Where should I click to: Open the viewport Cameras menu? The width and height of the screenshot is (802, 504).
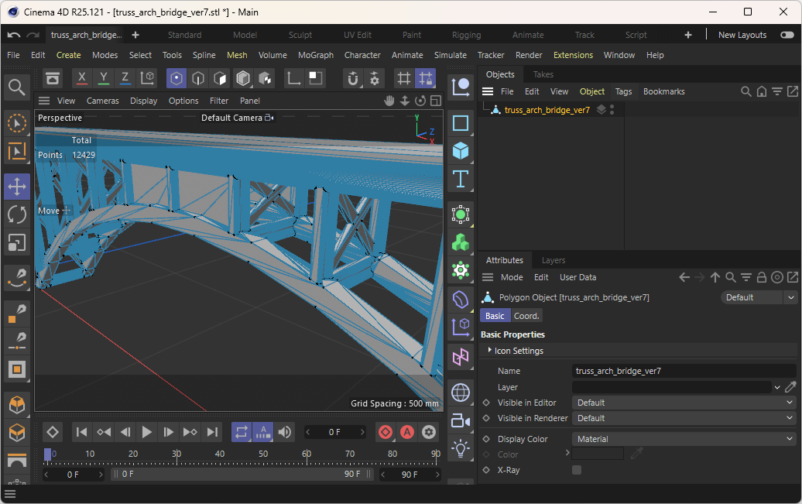pos(103,101)
